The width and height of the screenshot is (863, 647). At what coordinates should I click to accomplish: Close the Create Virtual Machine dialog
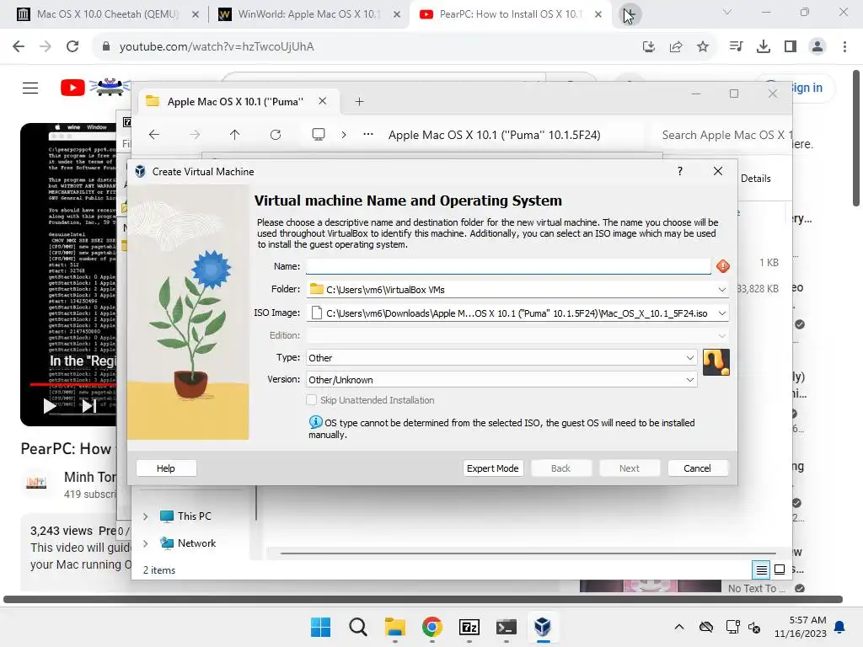(718, 171)
